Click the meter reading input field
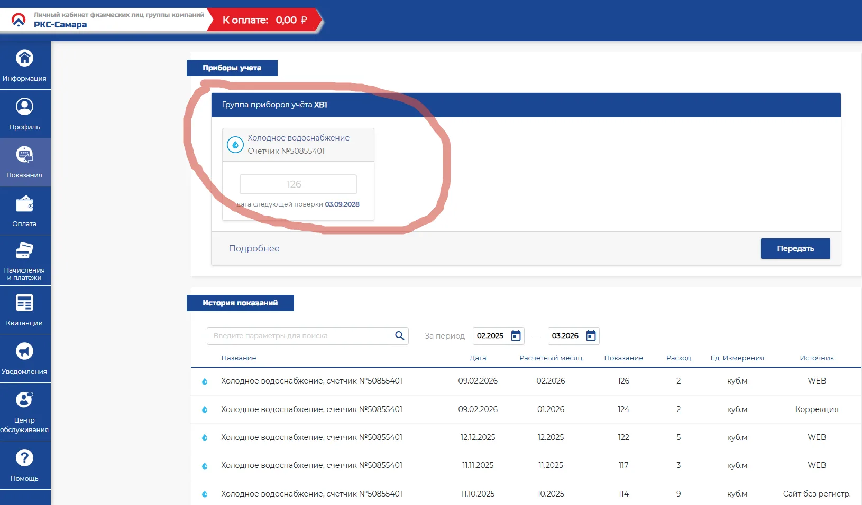862x505 pixels. [x=298, y=184]
